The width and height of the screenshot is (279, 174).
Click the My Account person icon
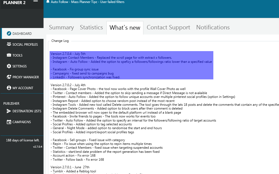pyautogui.click(x=9, y=88)
